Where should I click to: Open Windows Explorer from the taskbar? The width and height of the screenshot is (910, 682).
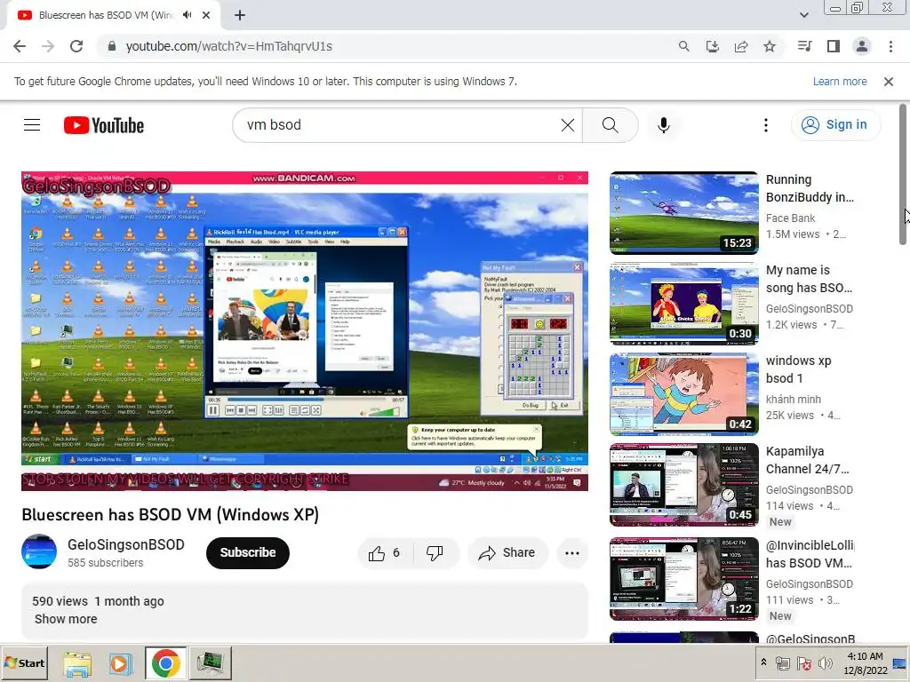(77, 663)
